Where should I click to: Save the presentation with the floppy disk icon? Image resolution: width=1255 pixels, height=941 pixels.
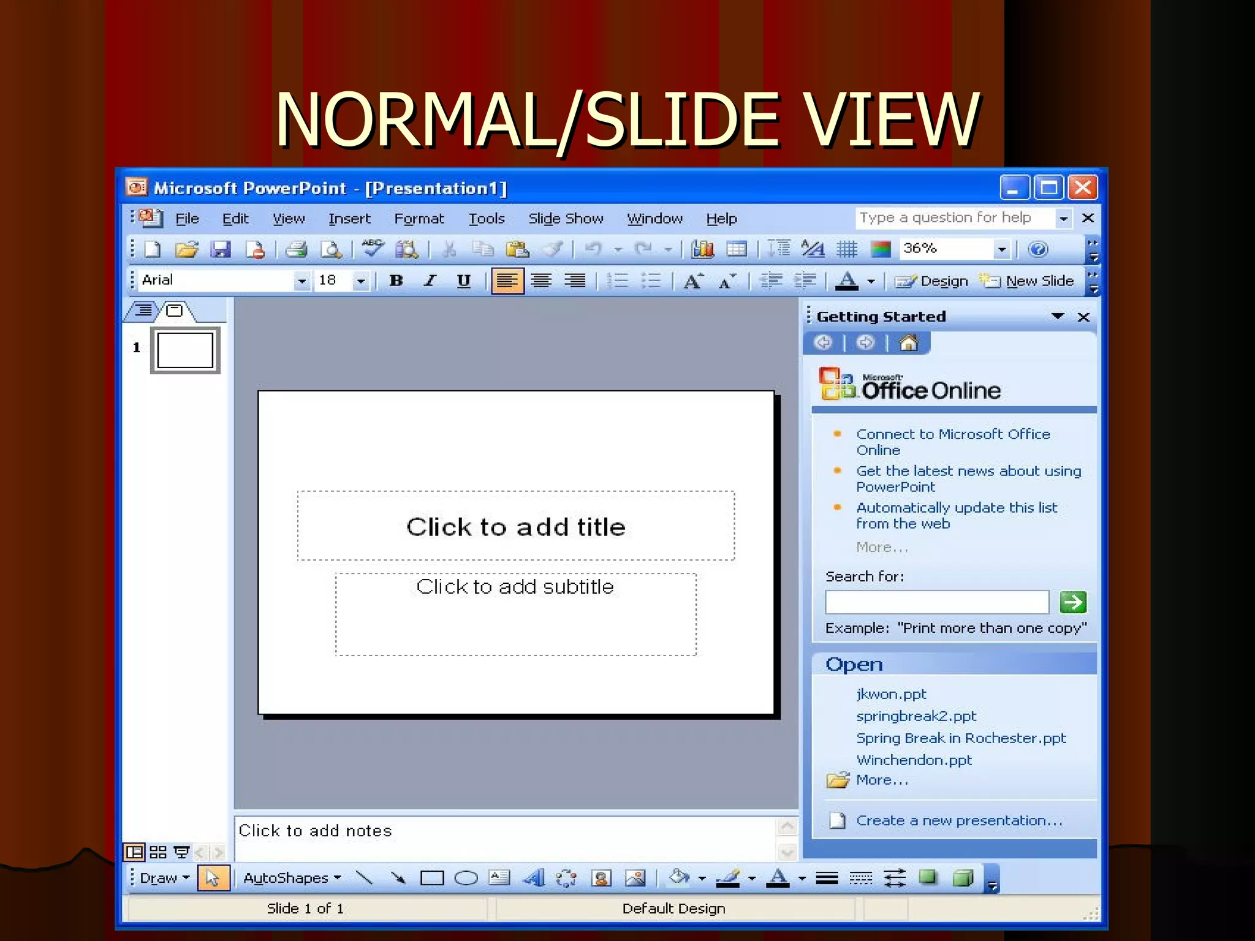tap(220, 249)
